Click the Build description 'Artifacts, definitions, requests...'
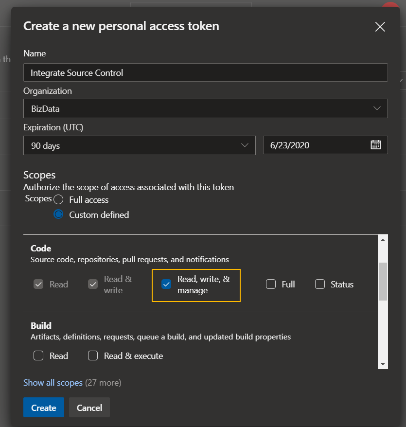 coord(160,337)
